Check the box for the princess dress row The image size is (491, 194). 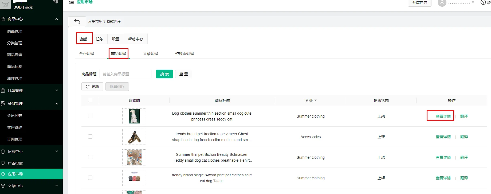[x=90, y=116]
